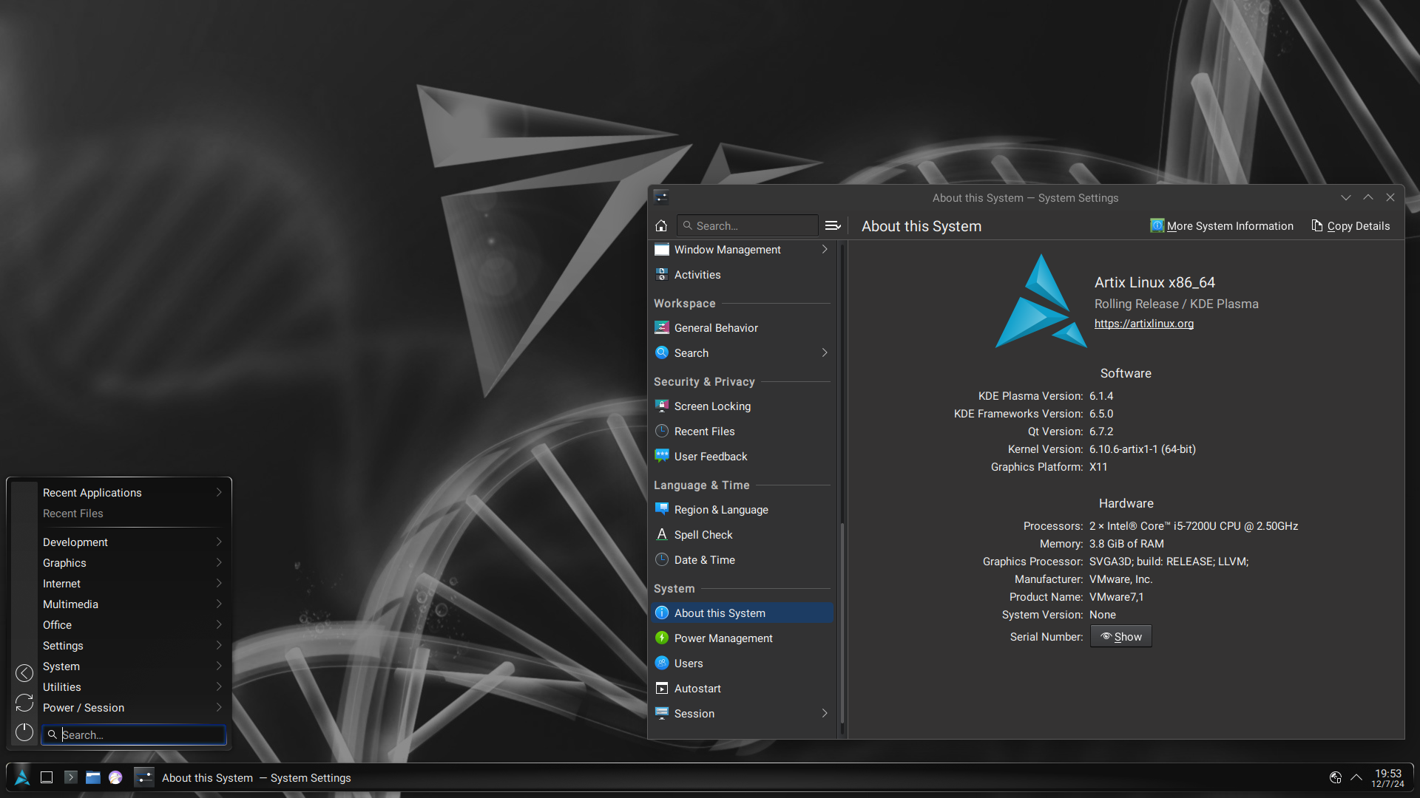Click the settings sidebar scrollbar
Viewport: 1420px width, 798px height.
(x=842, y=624)
